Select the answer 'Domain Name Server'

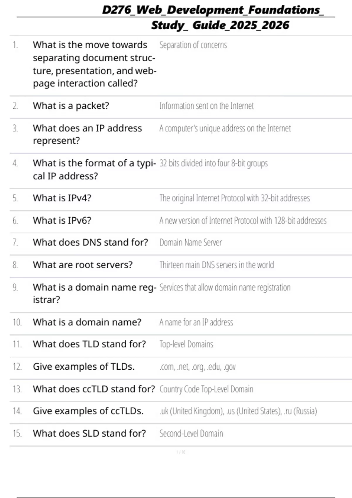coord(191,243)
